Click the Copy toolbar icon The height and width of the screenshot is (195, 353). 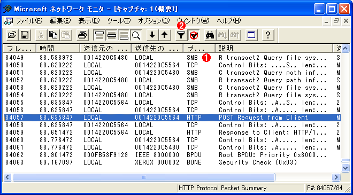pyautogui.click(x=53, y=35)
